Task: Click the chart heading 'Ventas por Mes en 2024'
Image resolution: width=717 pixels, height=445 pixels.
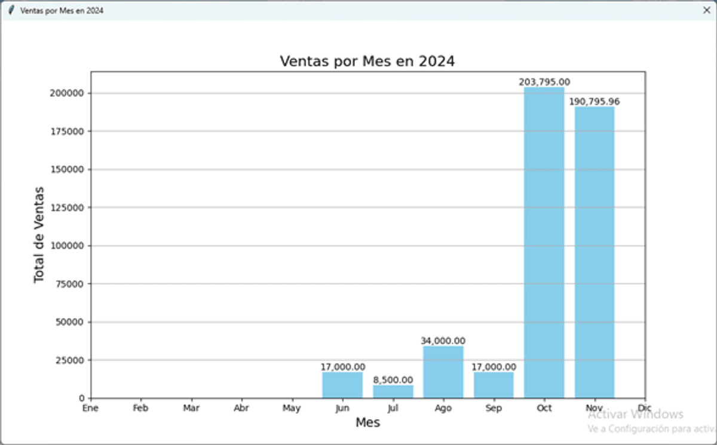Action: (x=367, y=61)
